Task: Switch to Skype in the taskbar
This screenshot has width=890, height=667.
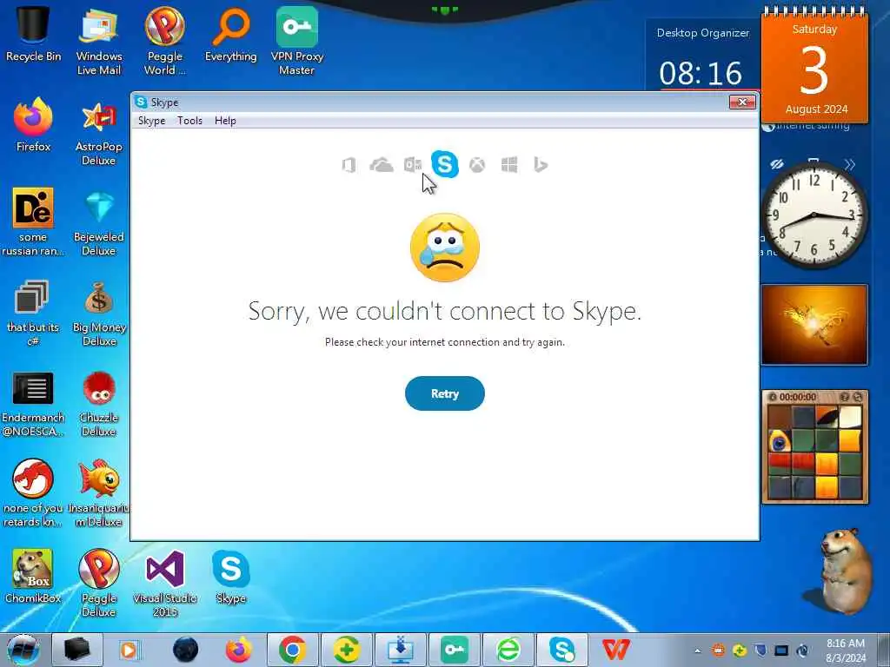Action: 562,650
